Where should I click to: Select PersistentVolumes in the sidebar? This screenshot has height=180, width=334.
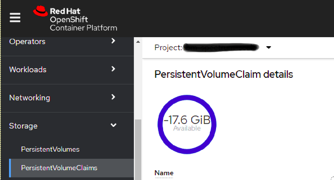[50, 149]
